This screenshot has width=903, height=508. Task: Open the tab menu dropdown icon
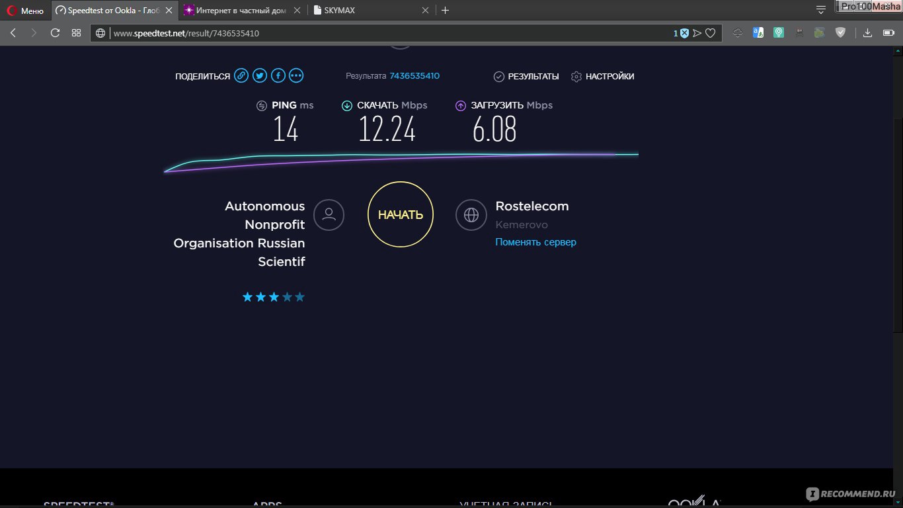pos(821,9)
